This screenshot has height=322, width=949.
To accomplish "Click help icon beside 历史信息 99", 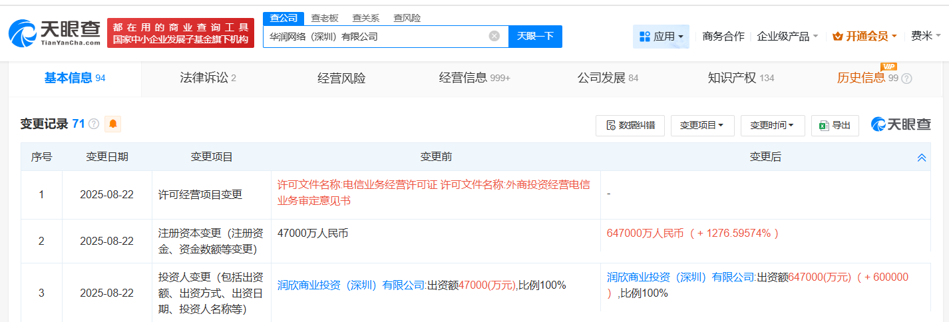I will click(906, 79).
